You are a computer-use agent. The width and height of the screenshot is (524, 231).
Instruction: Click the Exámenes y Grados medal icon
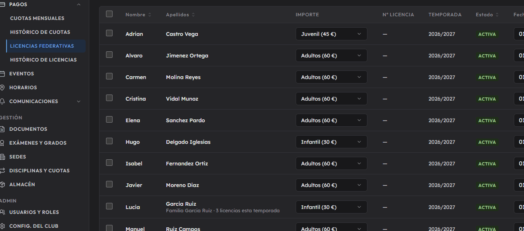pyautogui.click(x=2, y=143)
